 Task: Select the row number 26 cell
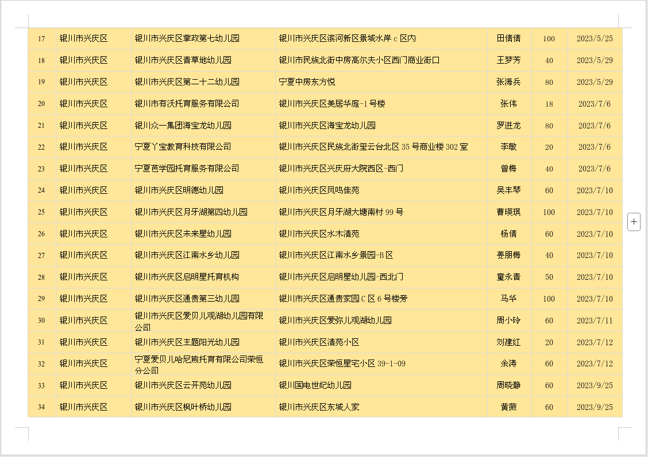[x=41, y=234]
